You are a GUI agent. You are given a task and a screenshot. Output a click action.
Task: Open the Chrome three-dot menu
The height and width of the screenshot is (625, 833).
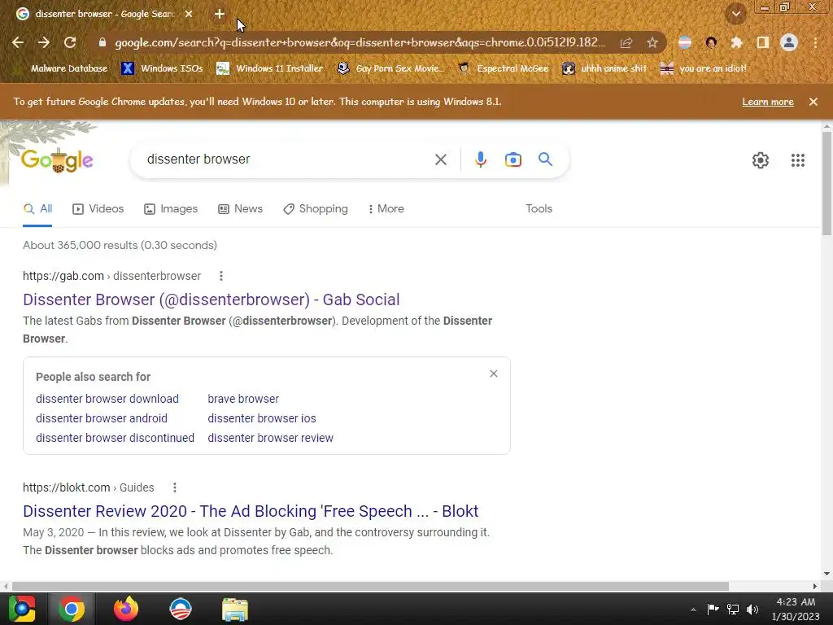coord(815,42)
